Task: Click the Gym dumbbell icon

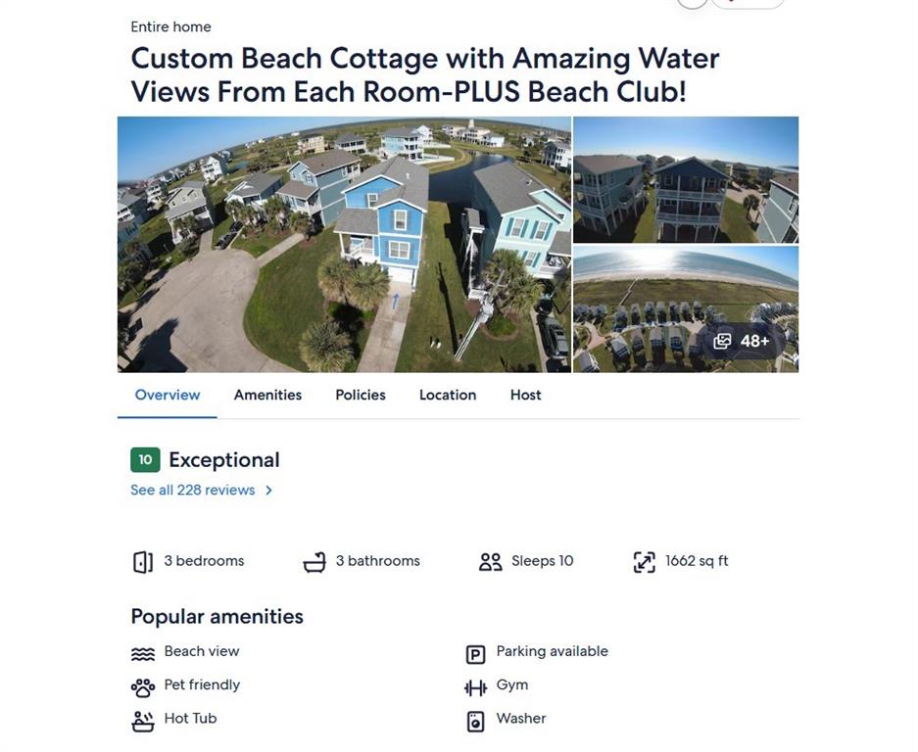Action: 475,687
